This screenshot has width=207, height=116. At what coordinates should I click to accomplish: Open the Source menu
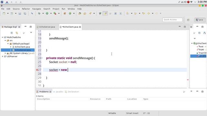[16, 9]
